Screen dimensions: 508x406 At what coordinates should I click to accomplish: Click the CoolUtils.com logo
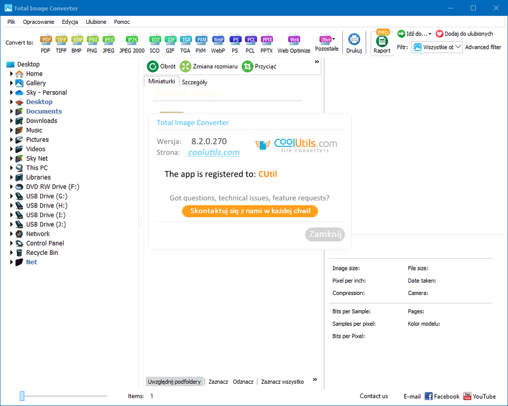coord(296,145)
